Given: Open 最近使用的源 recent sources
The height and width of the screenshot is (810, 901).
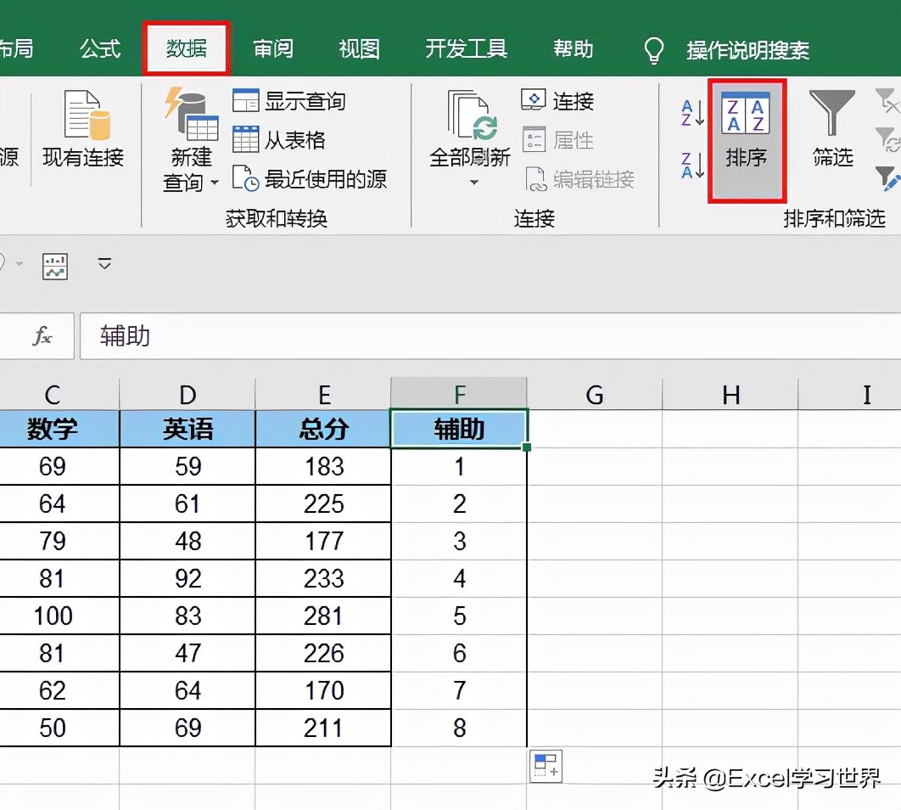Looking at the screenshot, I should click(x=310, y=179).
